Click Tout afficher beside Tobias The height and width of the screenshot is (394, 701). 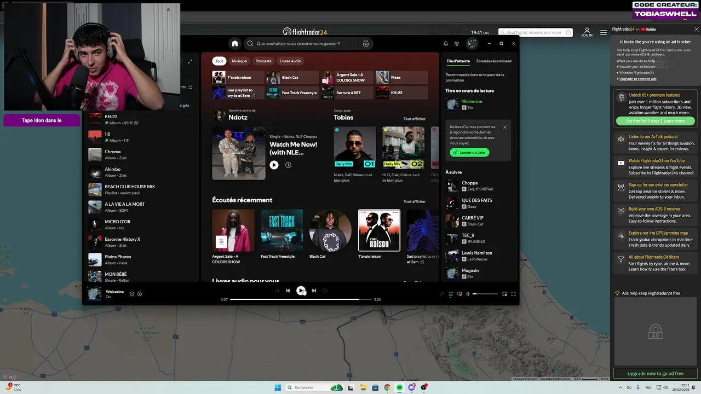click(415, 119)
